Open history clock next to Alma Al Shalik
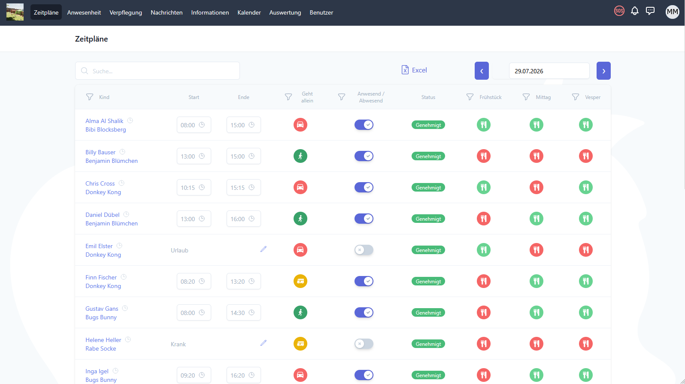Viewport: 685px width, 384px height. [x=130, y=120]
